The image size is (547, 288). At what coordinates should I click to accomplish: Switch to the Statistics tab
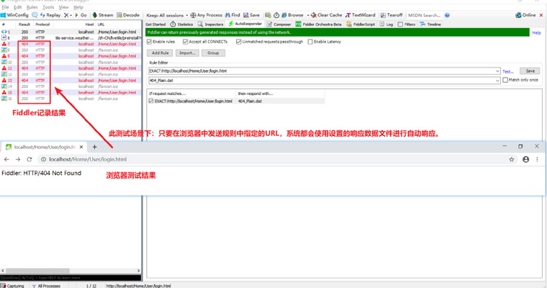[x=181, y=24]
